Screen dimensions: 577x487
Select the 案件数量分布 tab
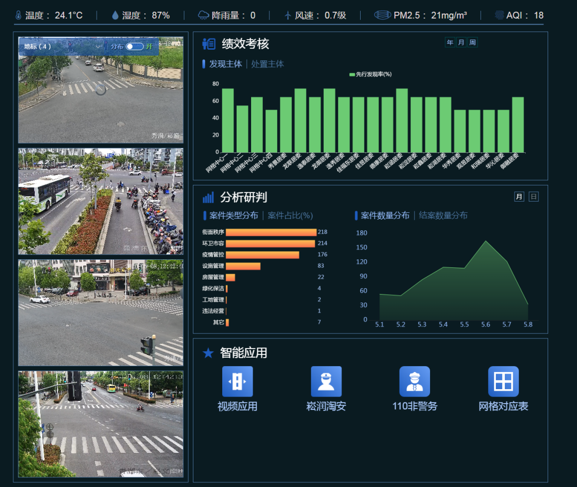(385, 216)
